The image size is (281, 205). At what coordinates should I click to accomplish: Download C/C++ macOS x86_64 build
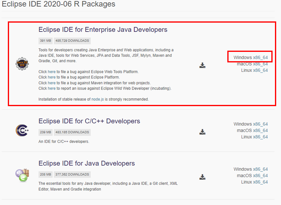(260, 131)
